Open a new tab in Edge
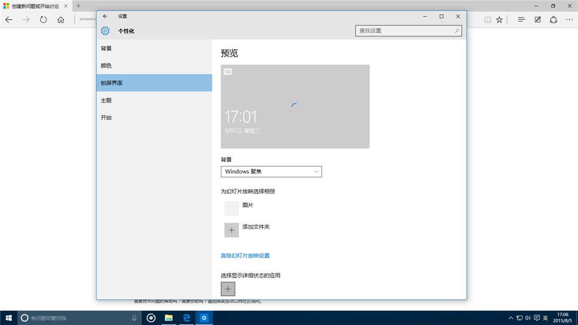578x325 pixels. [78, 6]
